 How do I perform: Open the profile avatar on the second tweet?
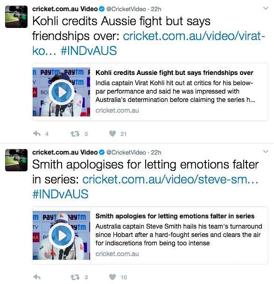pos(16,160)
